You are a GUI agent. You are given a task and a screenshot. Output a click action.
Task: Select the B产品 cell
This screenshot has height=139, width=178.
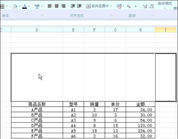tap(37, 115)
